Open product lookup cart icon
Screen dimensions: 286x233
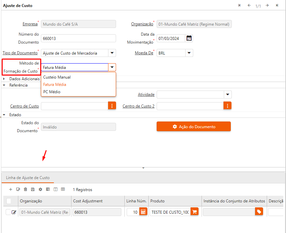tap(195, 212)
